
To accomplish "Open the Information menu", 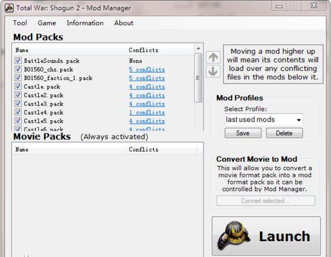I will coord(85,23).
